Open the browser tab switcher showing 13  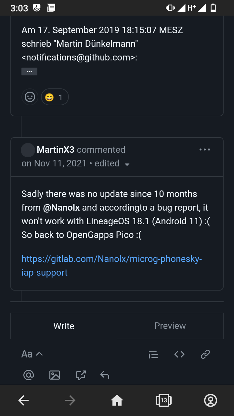click(164, 400)
